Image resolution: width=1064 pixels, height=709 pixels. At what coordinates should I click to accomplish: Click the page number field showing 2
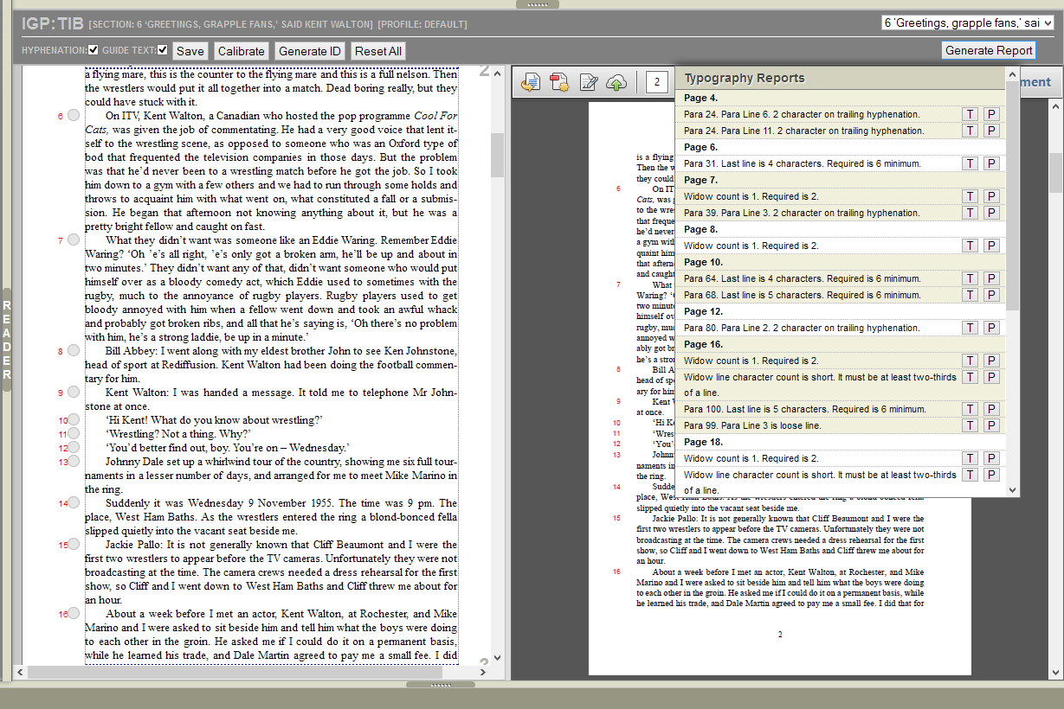pos(657,82)
